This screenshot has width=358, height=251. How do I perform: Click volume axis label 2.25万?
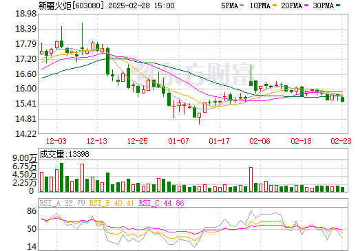[x=25, y=183]
